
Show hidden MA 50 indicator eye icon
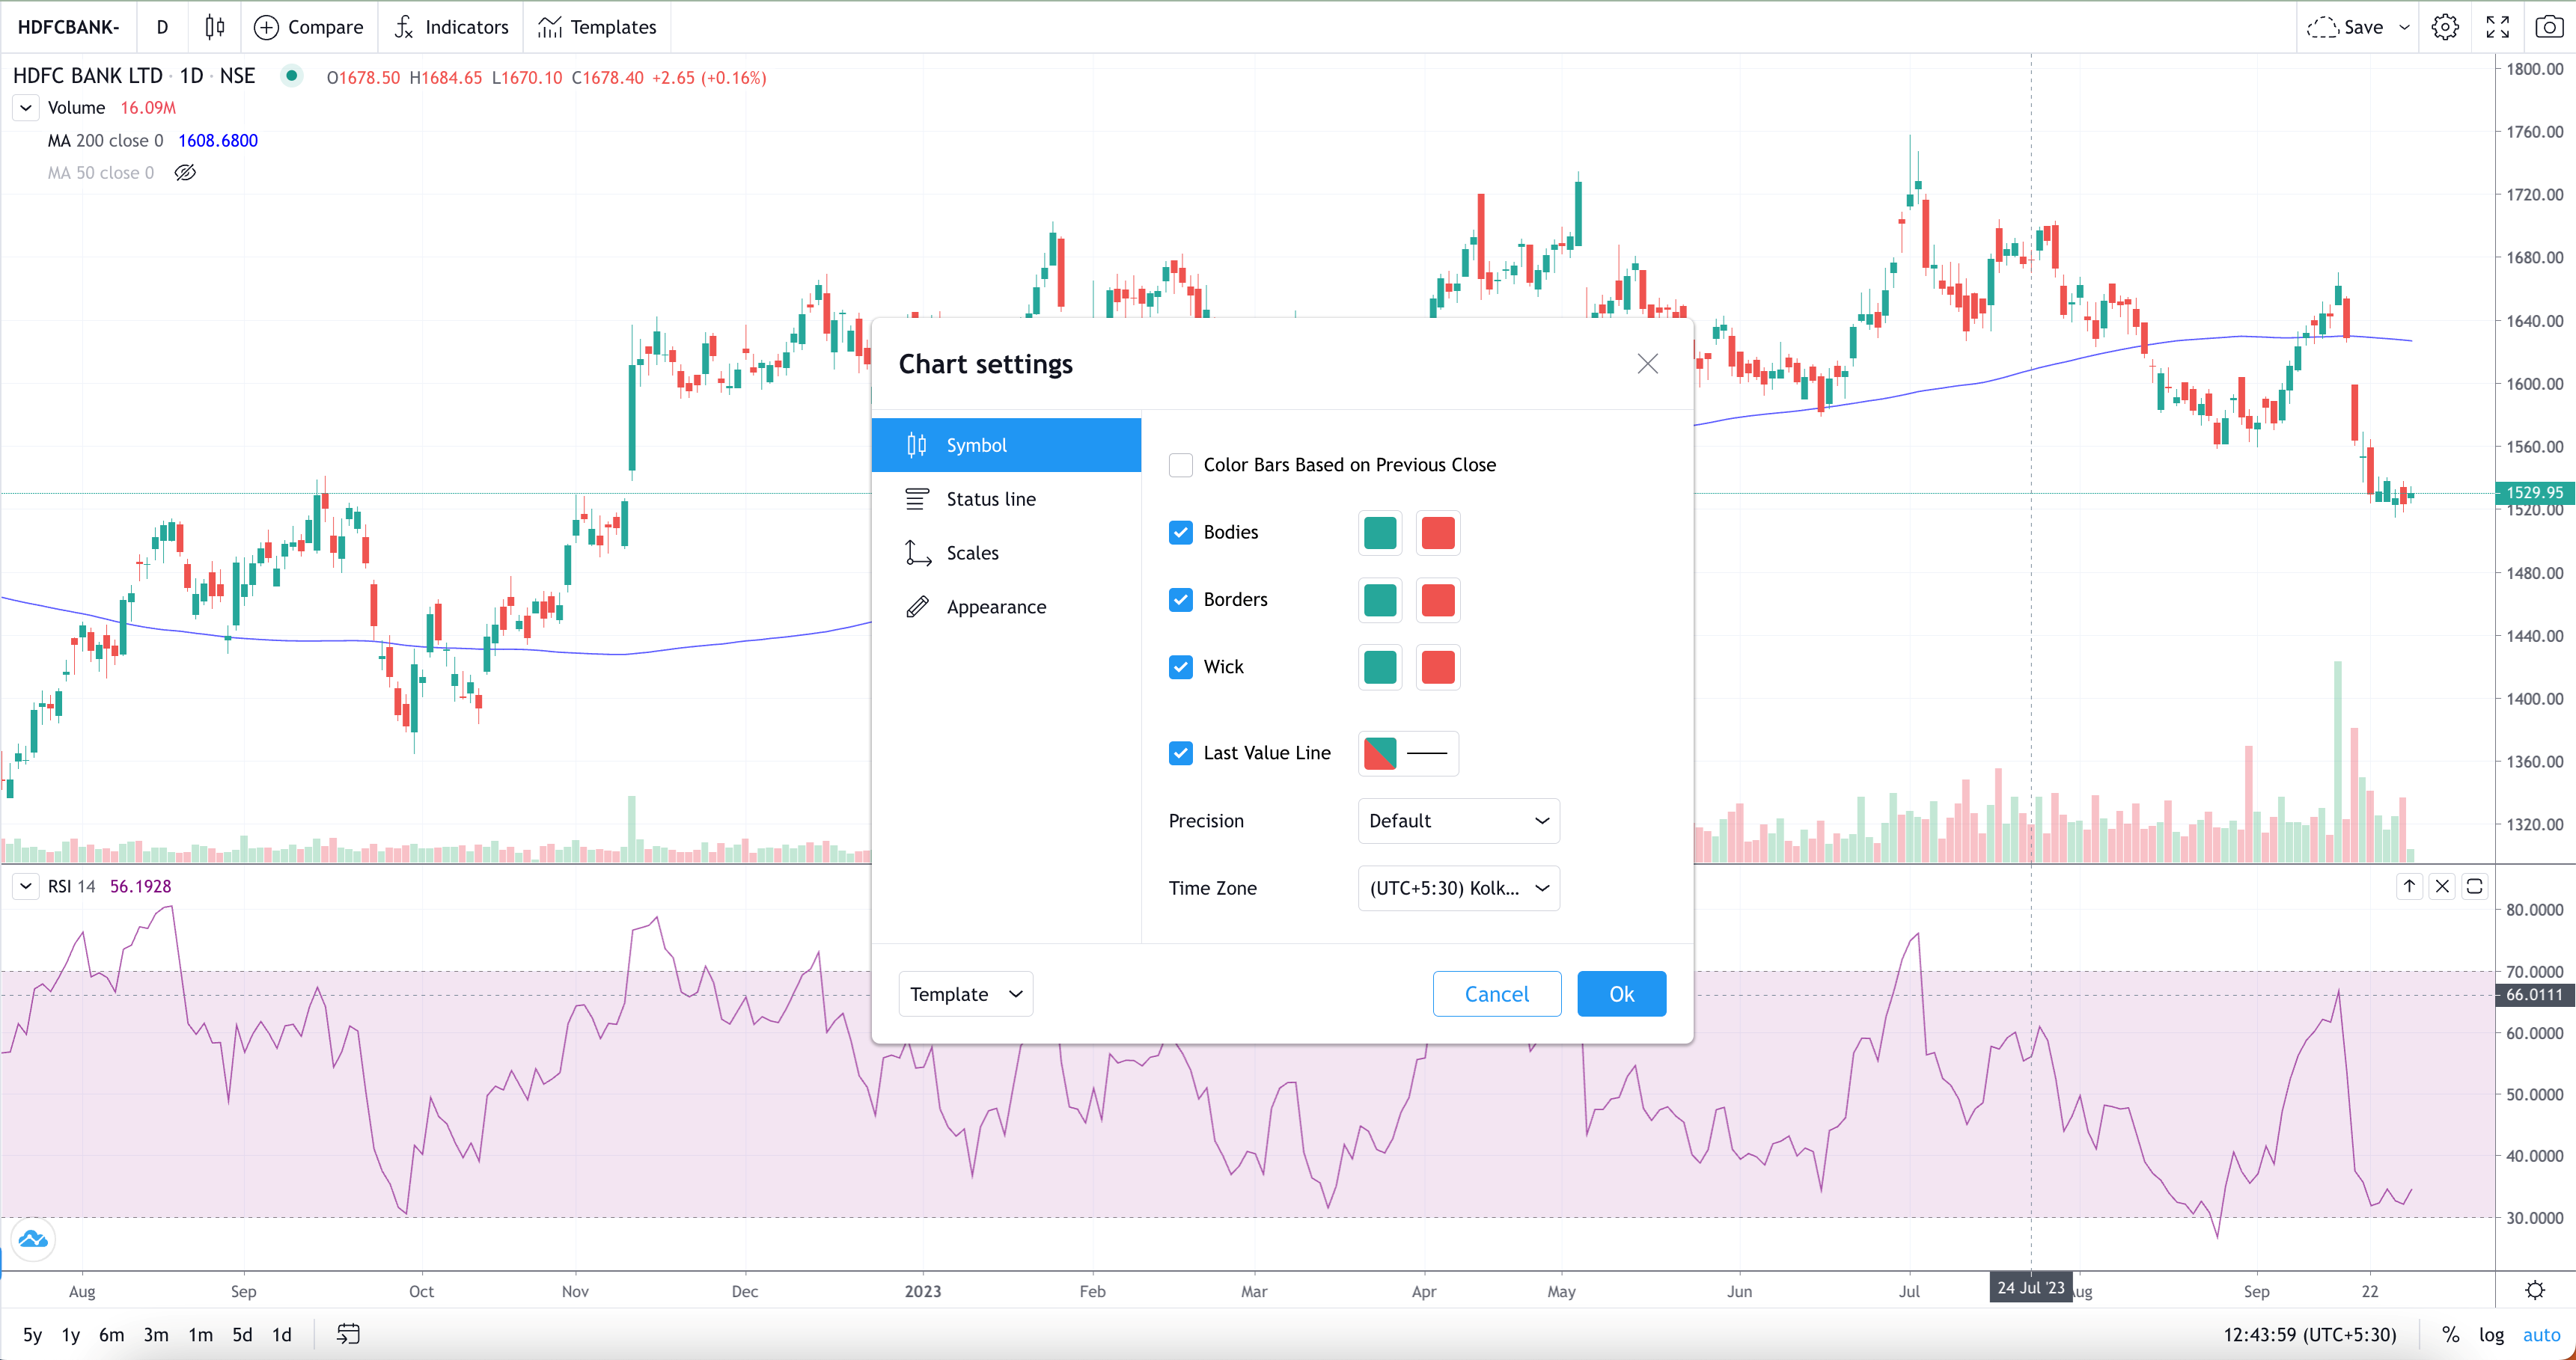pyautogui.click(x=185, y=173)
